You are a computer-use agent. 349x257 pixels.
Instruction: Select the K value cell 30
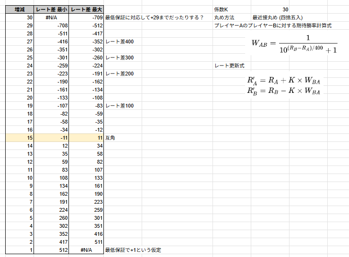[x=270, y=9]
